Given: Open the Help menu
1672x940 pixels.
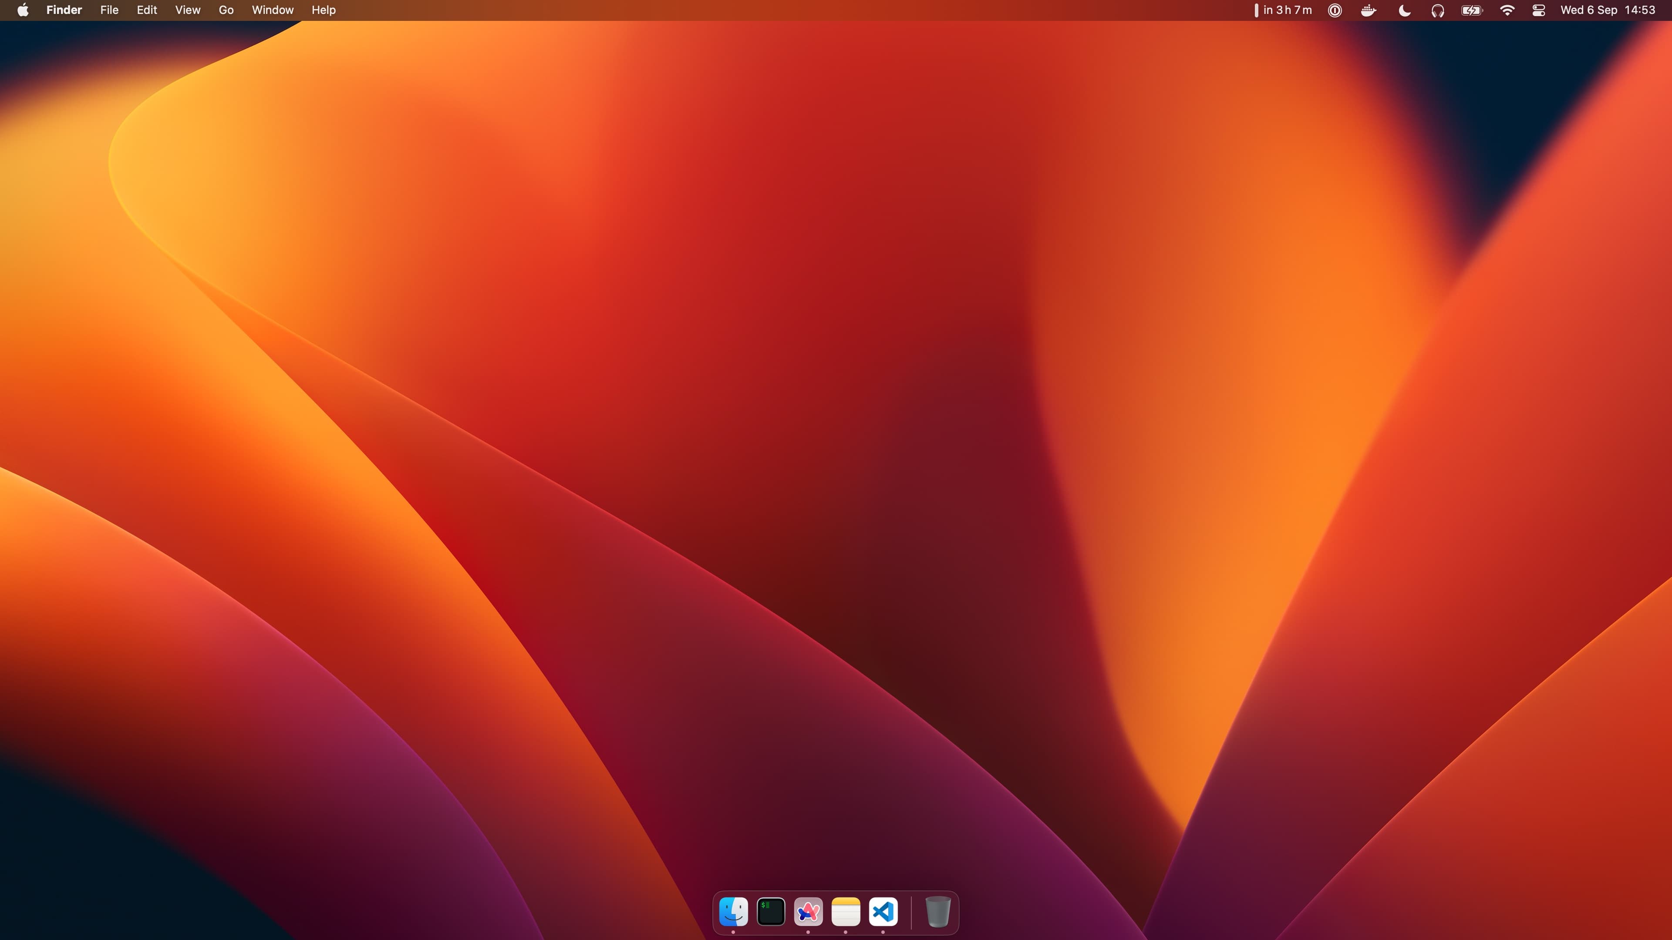Looking at the screenshot, I should click(323, 10).
